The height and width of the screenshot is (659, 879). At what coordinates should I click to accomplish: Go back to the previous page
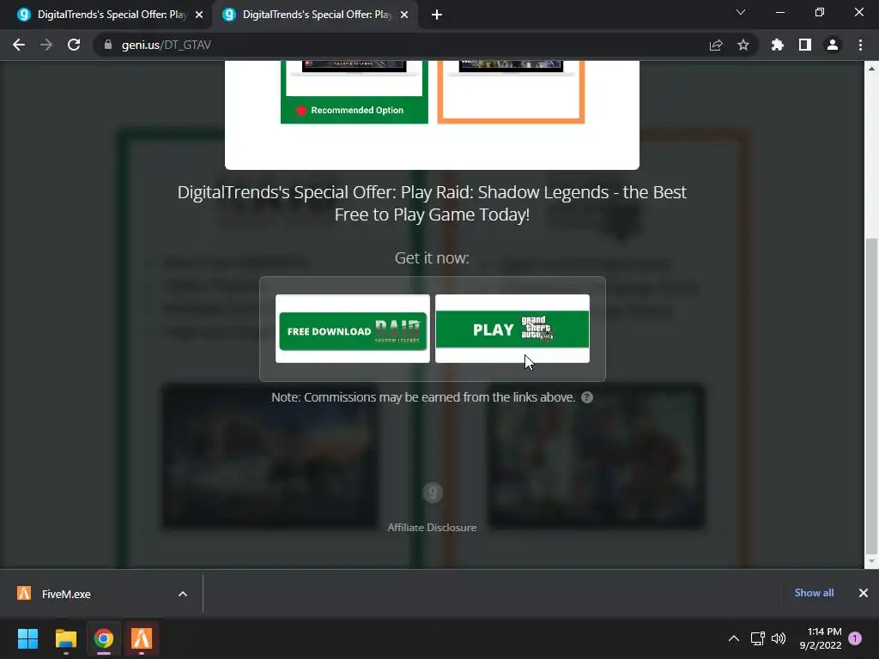tap(19, 45)
